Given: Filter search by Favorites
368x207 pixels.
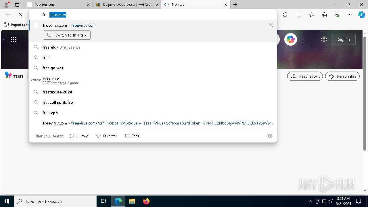Looking at the screenshot, I should click(x=106, y=136).
